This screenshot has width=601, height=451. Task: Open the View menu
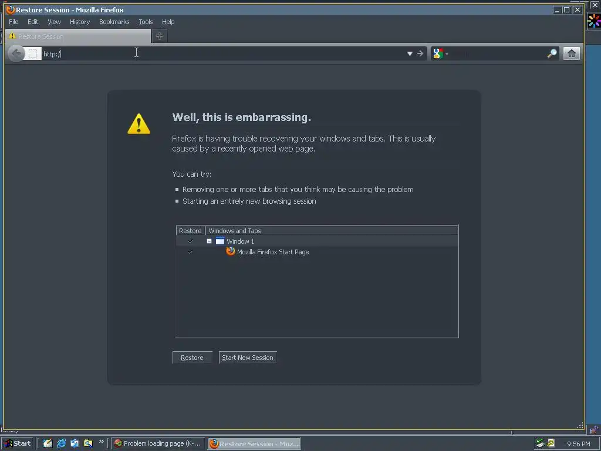(x=54, y=22)
